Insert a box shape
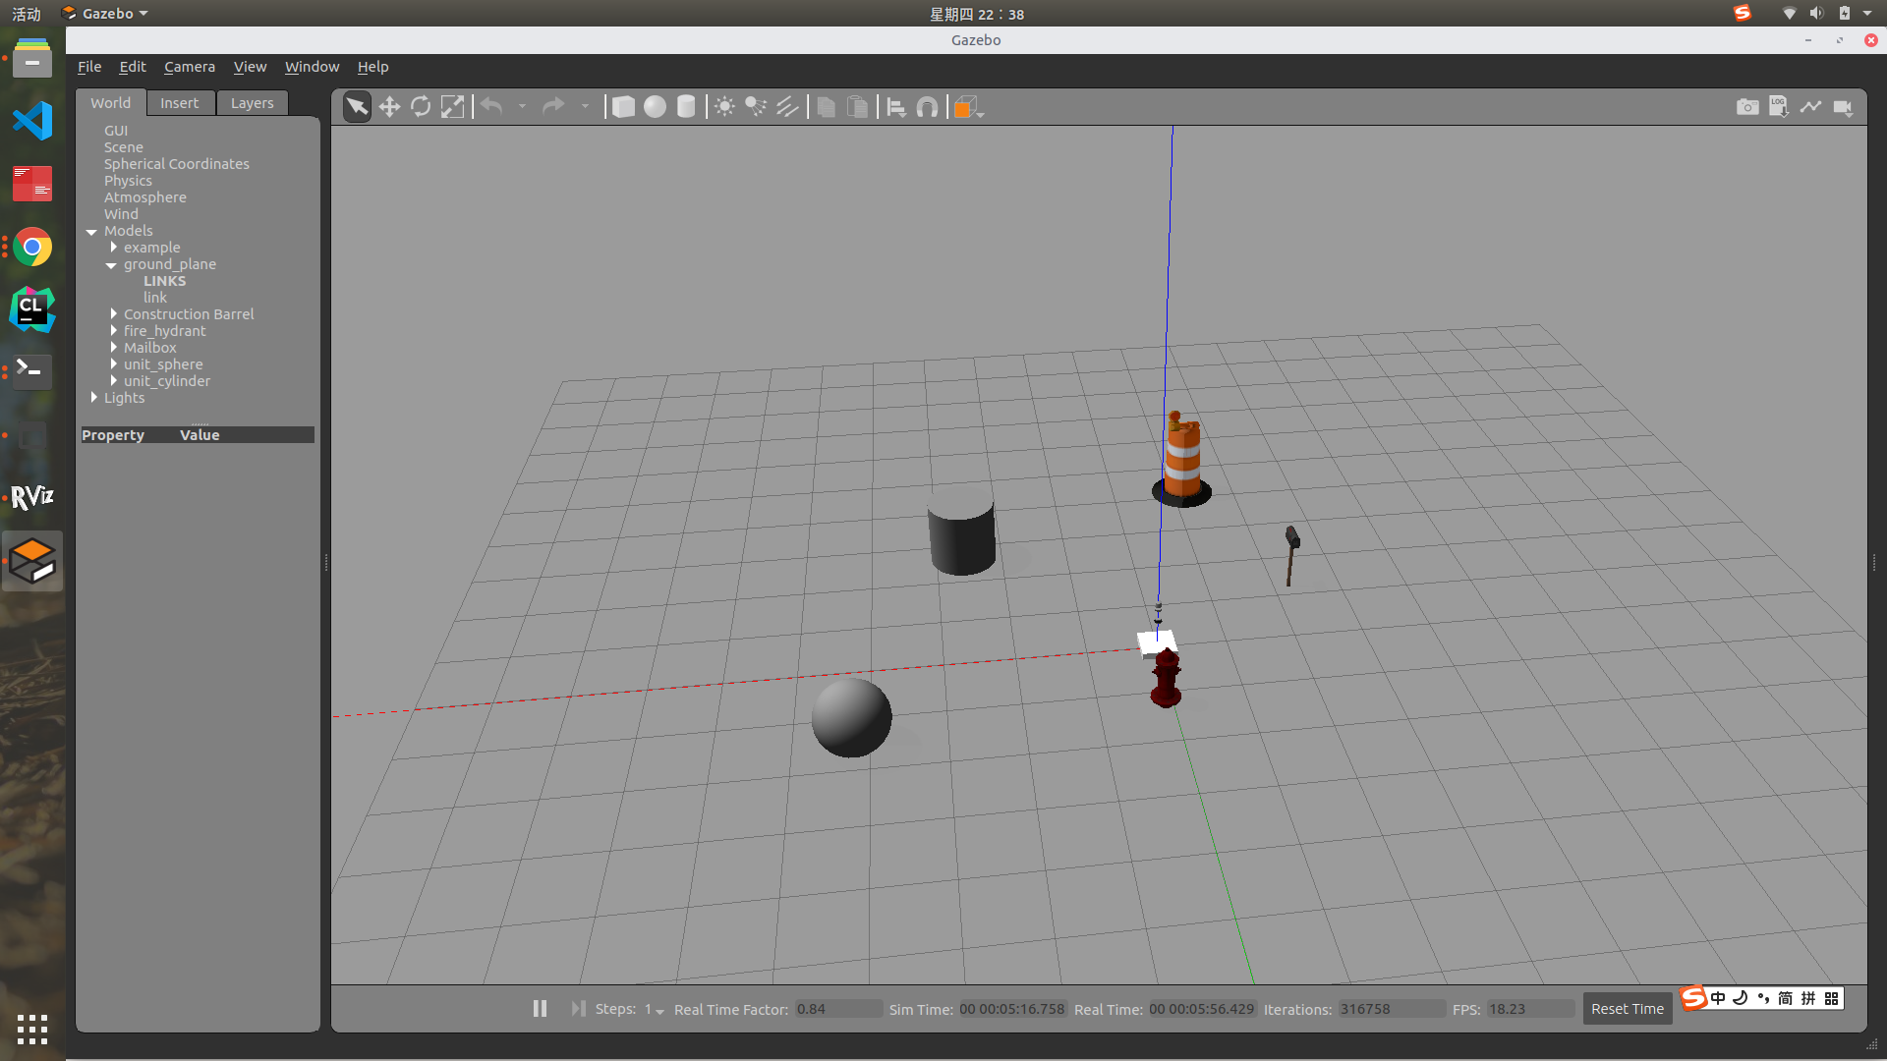 623,107
